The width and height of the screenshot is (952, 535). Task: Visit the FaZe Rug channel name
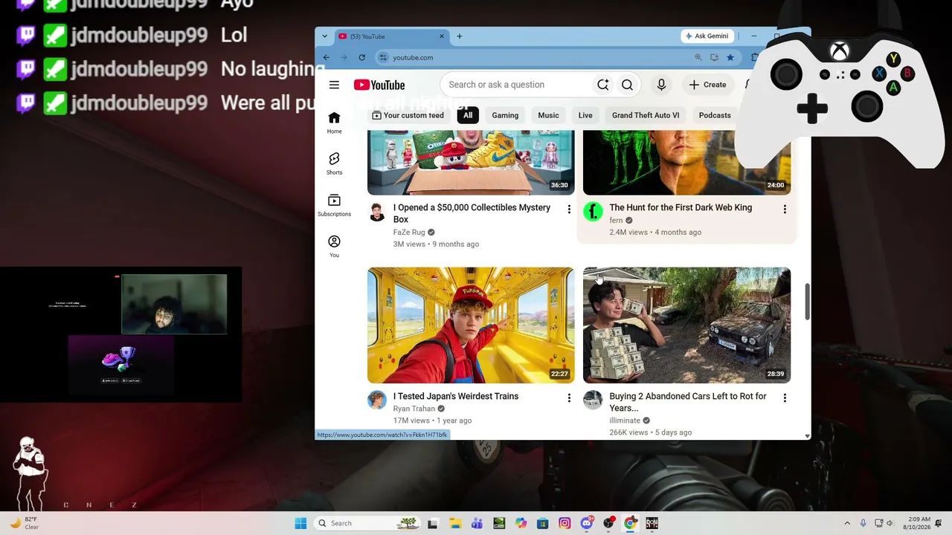tap(409, 233)
